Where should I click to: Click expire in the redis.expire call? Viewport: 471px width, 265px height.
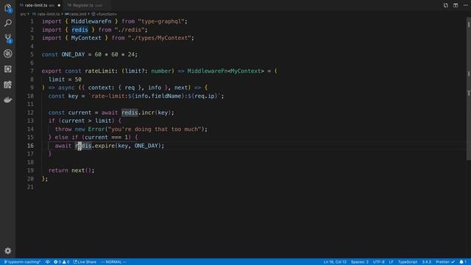pyautogui.click(x=105, y=146)
